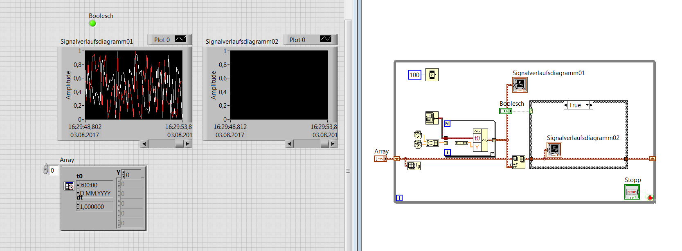682x251 pixels.
Task: Click the t0 input of Build Waveform
Action: 477,138
